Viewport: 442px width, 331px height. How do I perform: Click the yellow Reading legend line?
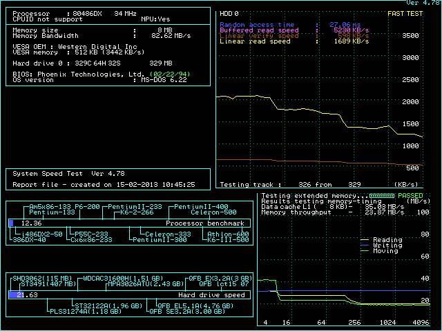click(x=365, y=240)
